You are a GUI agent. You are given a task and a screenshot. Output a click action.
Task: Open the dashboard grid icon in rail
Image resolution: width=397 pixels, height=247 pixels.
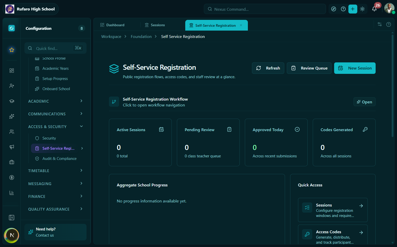[x=12, y=71]
